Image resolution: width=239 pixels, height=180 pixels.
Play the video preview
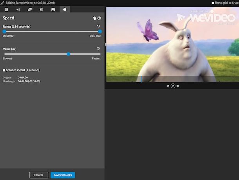(x=173, y=86)
